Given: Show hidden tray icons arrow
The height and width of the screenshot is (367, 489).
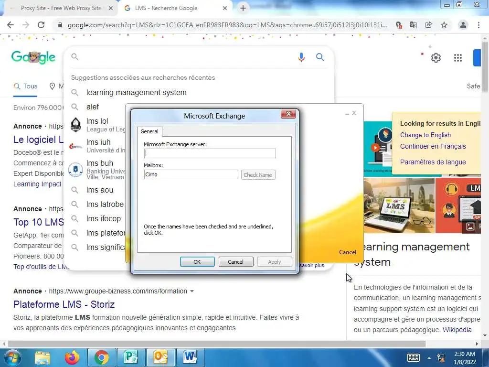Looking at the screenshot, I should 429,358.
